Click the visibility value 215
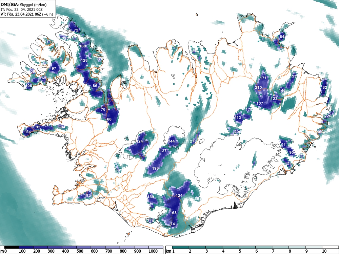339x254 pixels. 258,87
